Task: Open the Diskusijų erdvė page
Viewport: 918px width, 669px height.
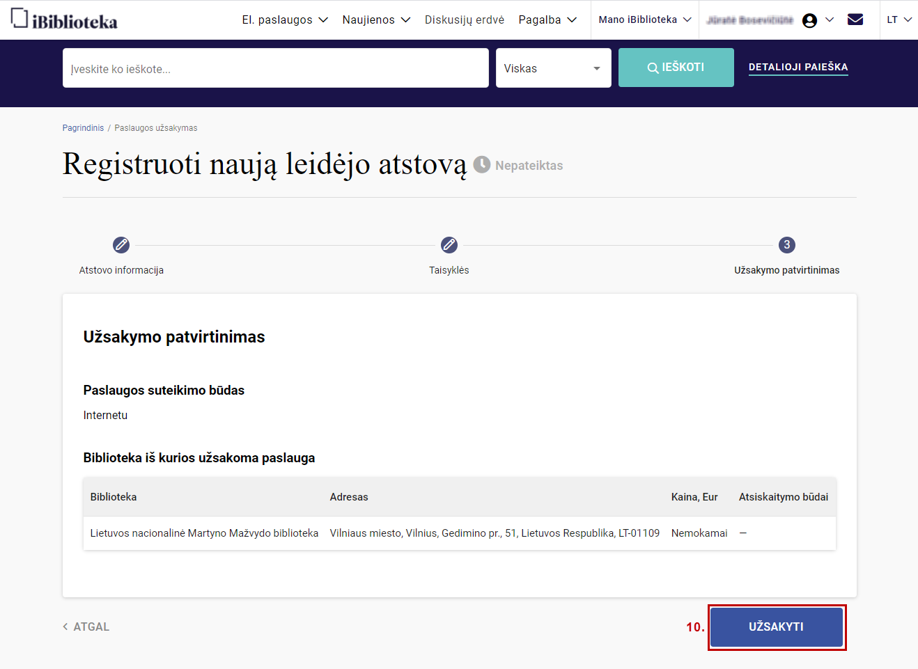Action: click(x=465, y=19)
